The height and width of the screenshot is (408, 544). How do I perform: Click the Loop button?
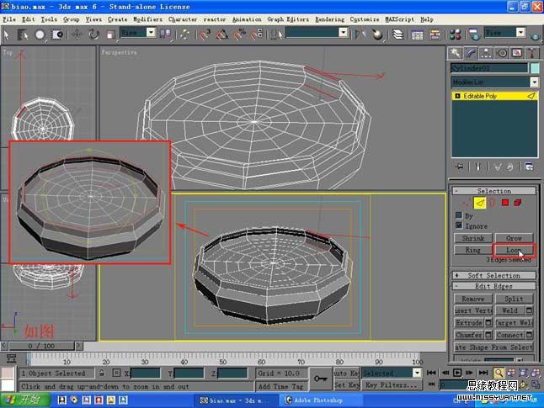pyautogui.click(x=514, y=250)
